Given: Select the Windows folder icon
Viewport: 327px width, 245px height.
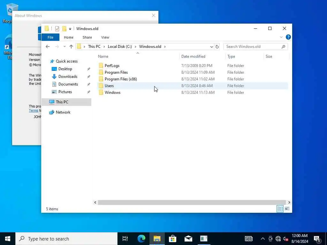Looking at the screenshot, I should (x=101, y=92).
